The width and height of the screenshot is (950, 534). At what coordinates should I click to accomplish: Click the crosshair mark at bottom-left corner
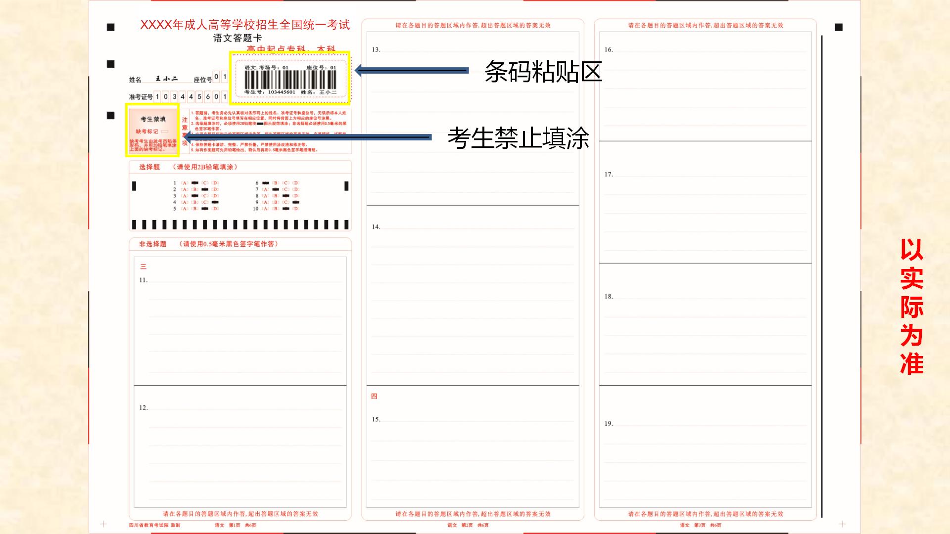(x=103, y=524)
